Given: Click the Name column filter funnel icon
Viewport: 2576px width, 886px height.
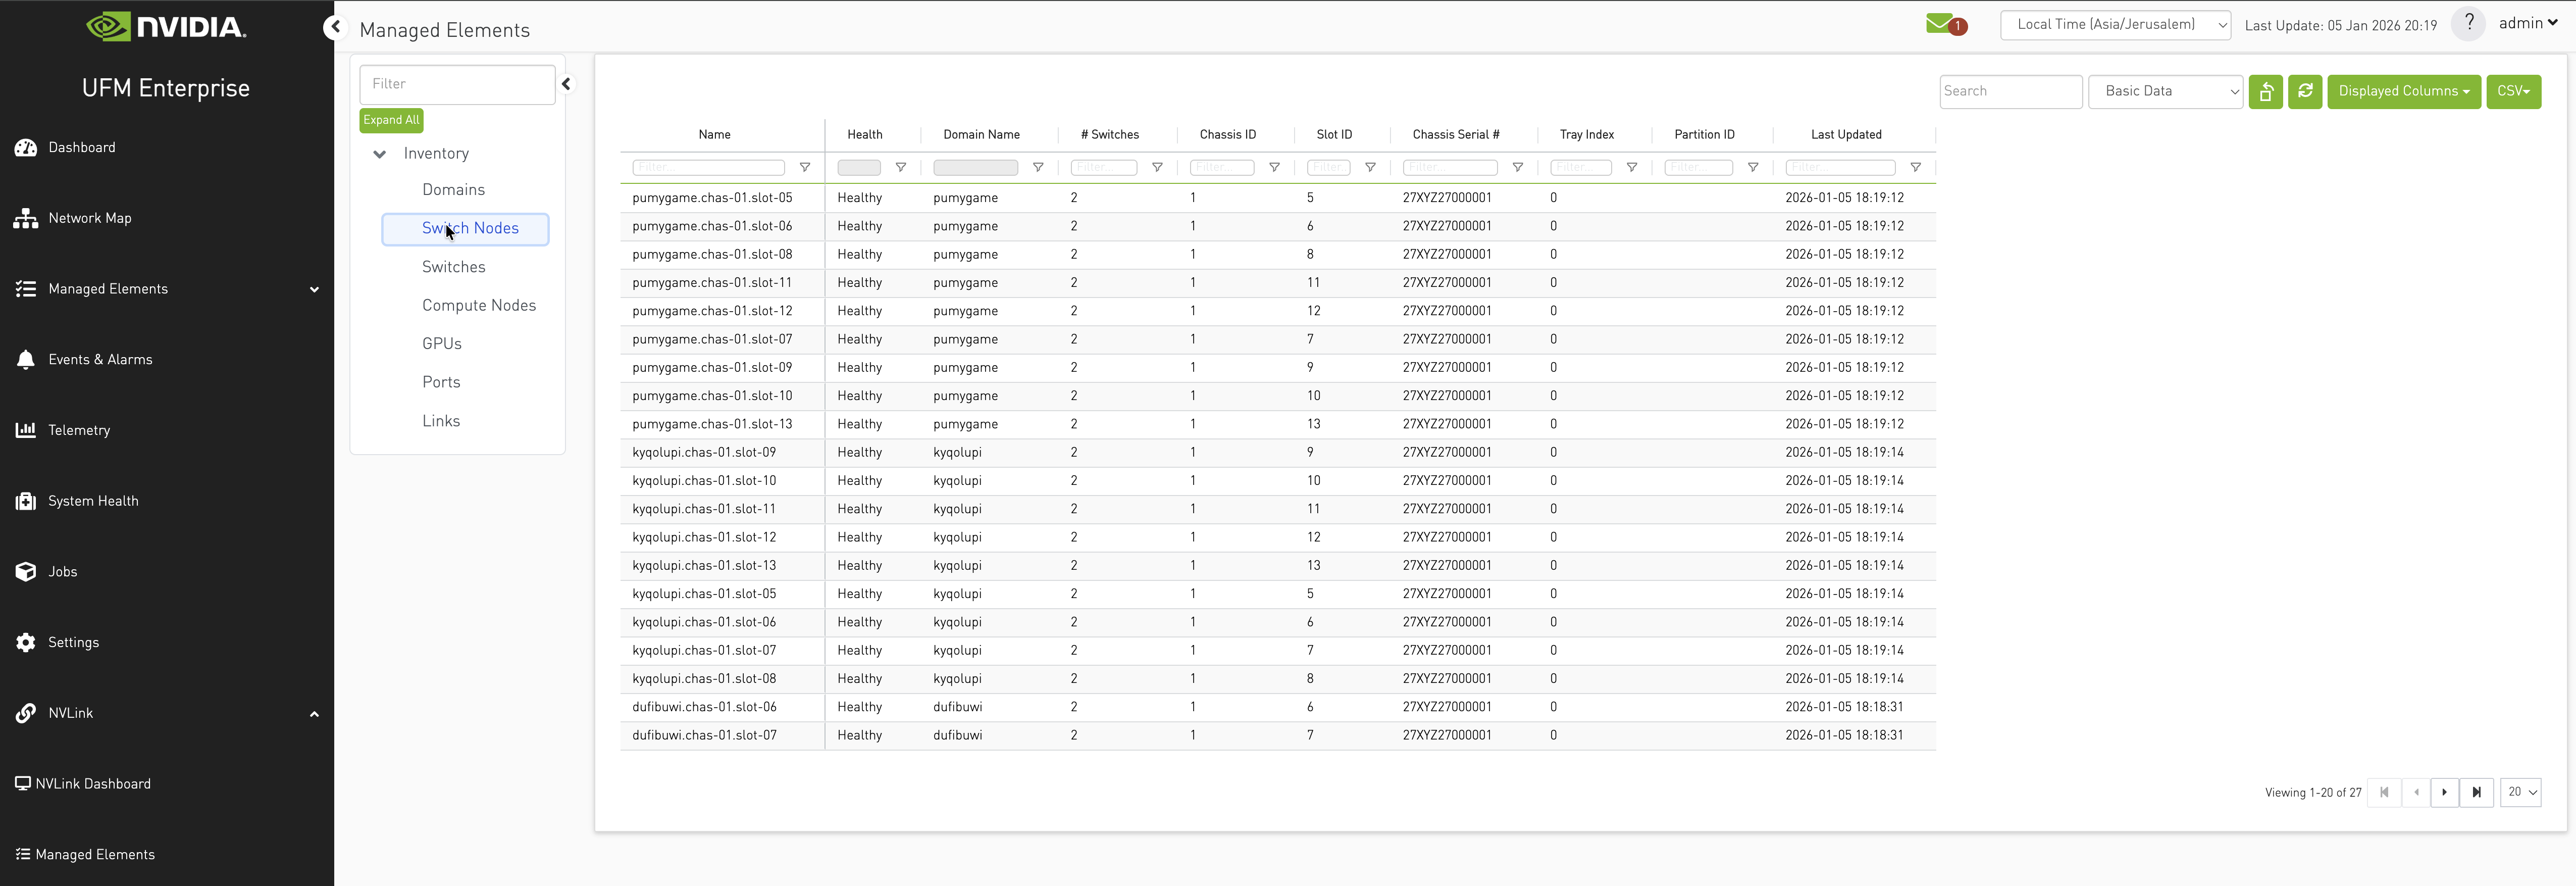Looking at the screenshot, I should click(805, 167).
